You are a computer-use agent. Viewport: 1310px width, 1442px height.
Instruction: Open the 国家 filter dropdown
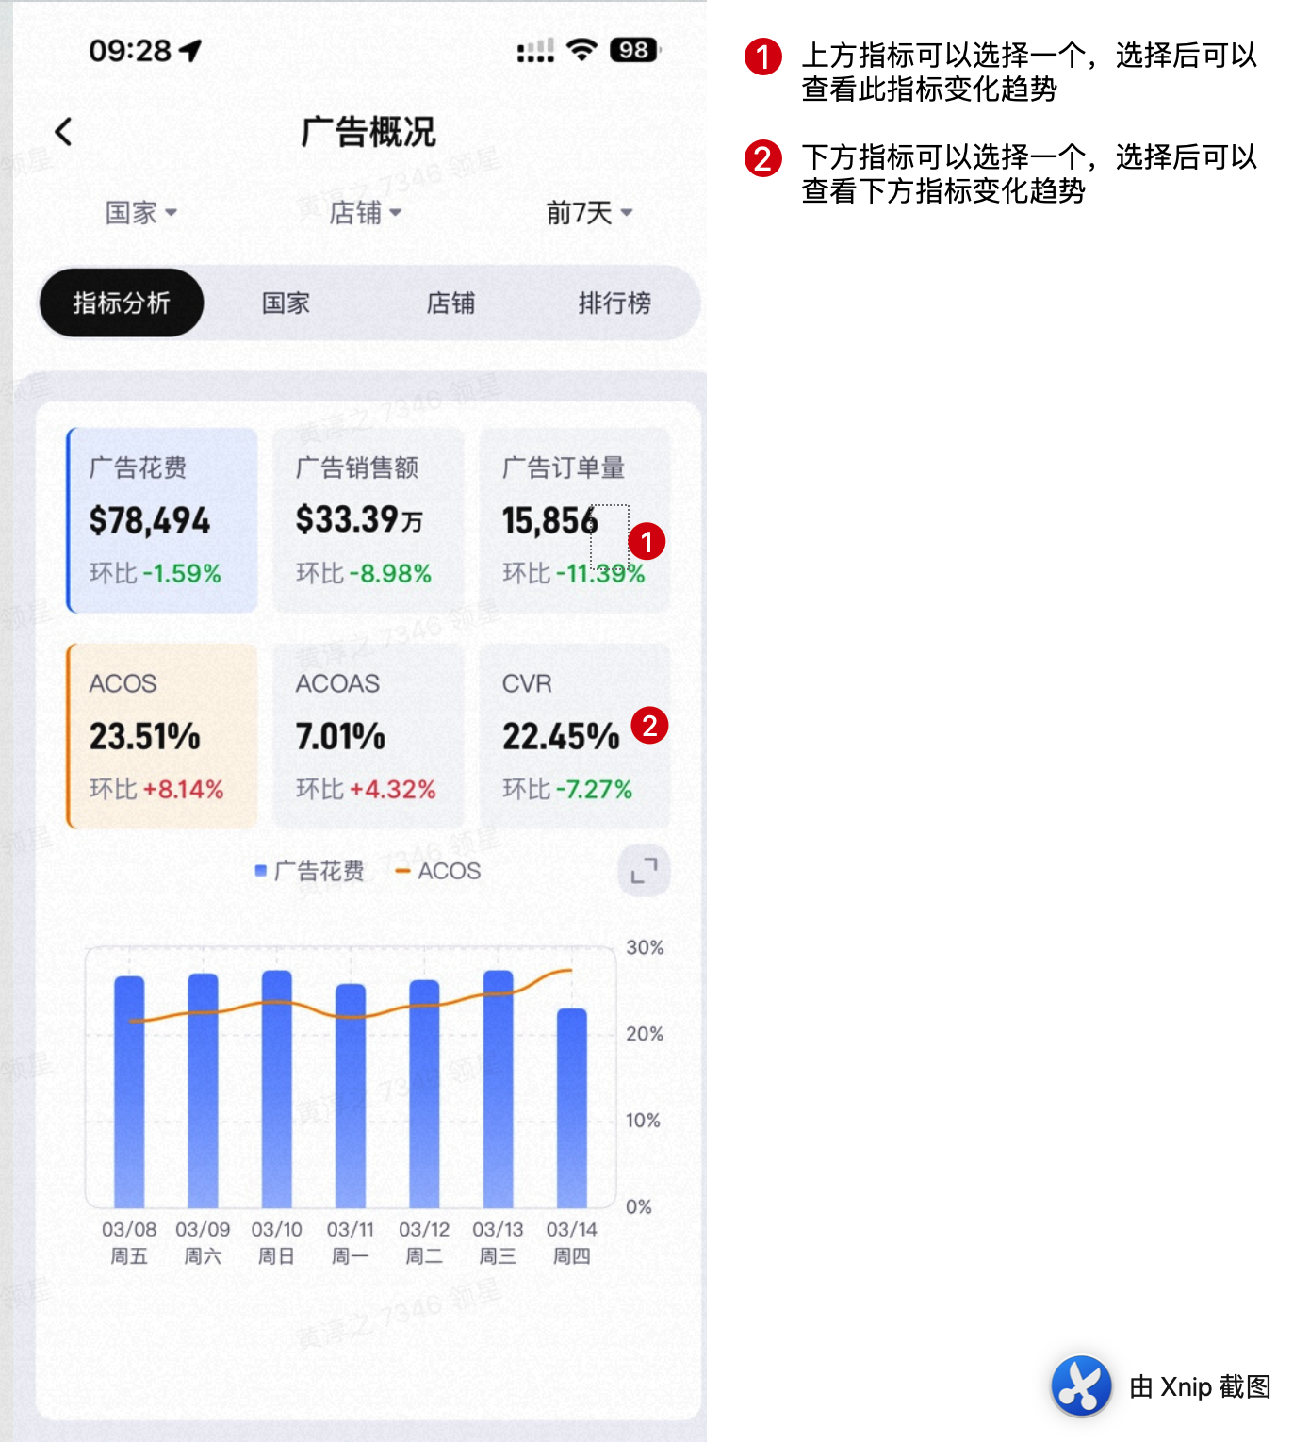(141, 212)
